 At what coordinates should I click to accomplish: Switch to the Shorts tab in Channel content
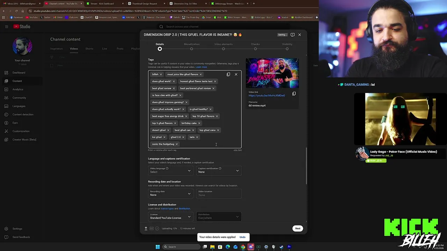(89, 49)
